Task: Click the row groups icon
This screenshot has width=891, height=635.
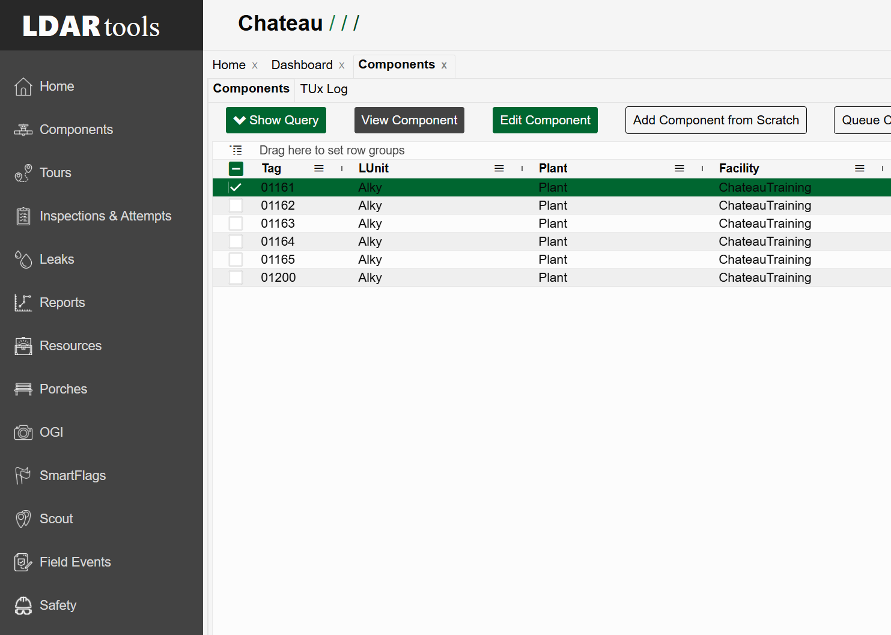Action: (x=236, y=150)
